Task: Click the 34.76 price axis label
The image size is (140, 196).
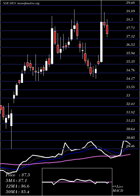Action: coord(130,70)
